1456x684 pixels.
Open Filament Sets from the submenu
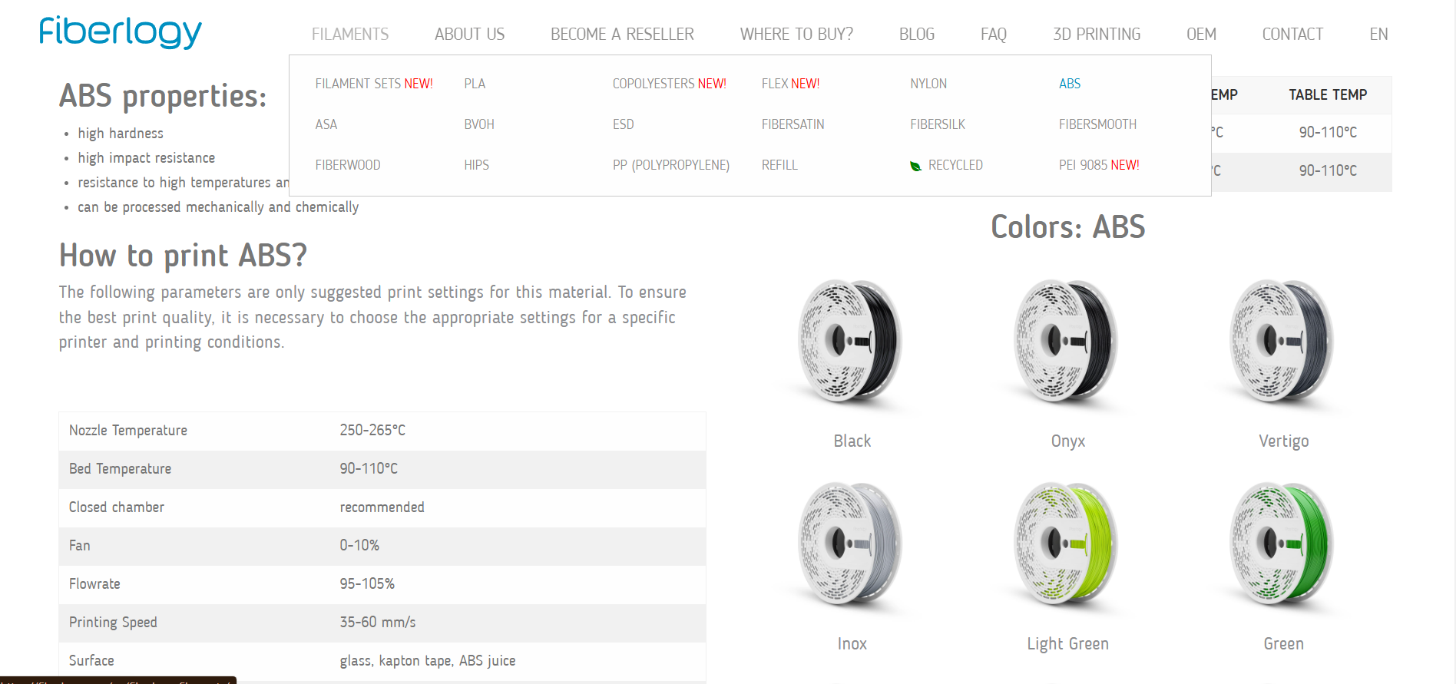pyautogui.click(x=374, y=84)
